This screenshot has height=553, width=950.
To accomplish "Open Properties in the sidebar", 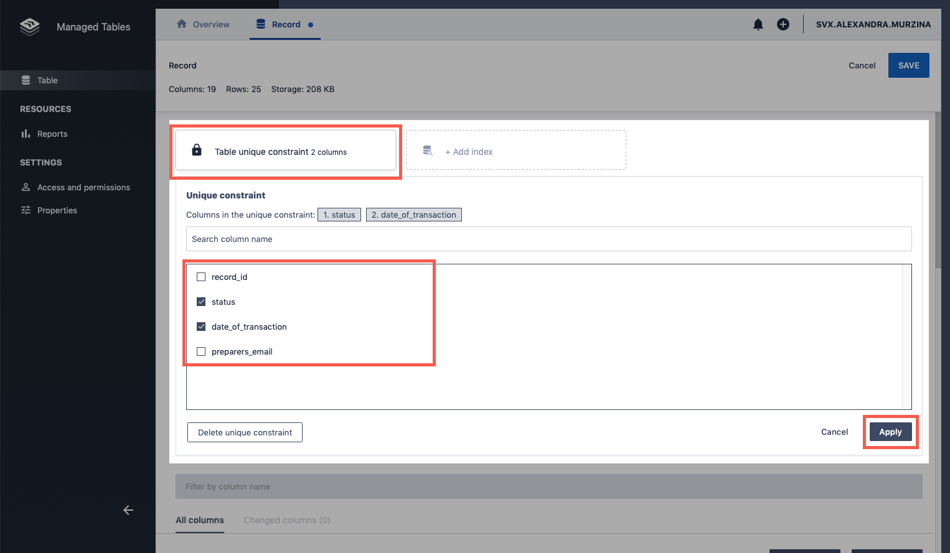I will pos(57,210).
